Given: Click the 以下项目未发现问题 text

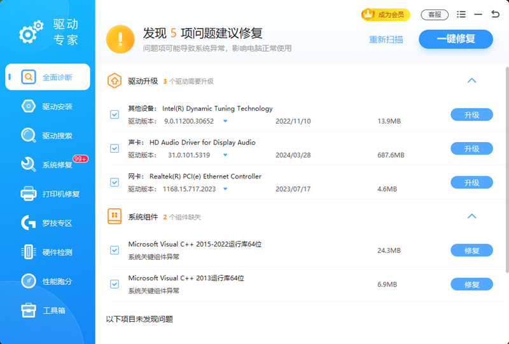Looking at the screenshot, I should coord(139,319).
